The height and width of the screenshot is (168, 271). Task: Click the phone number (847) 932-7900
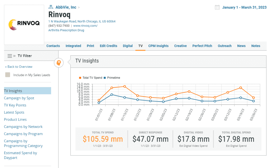tap(59, 26)
